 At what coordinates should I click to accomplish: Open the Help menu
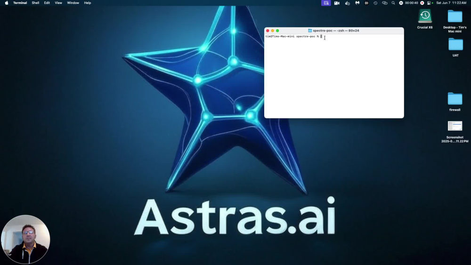pos(88,3)
